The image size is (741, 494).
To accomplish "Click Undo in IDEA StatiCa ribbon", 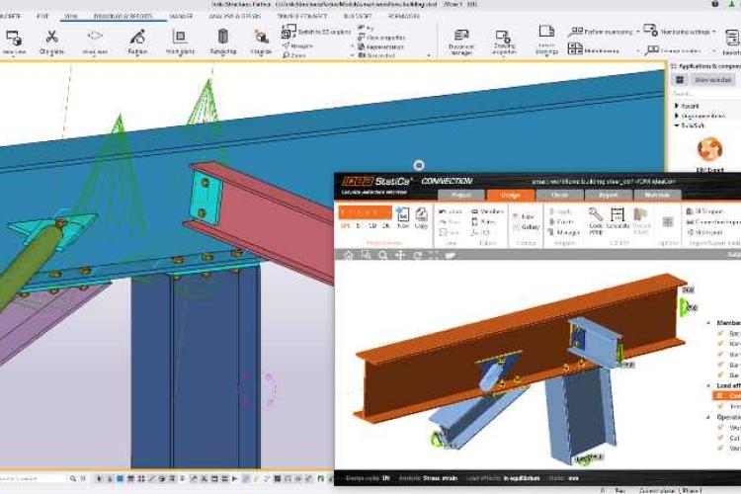I will 451,211.
